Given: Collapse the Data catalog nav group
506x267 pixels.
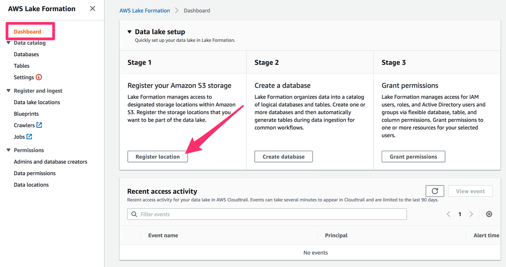Looking at the screenshot, I should pyautogui.click(x=8, y=43).
